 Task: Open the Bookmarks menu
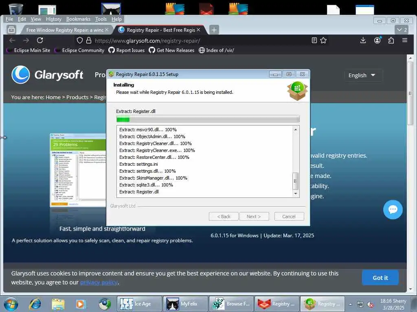[x=78, y=19]
